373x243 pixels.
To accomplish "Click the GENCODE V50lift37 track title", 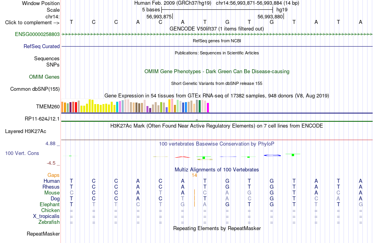I will tap(217, 29).
